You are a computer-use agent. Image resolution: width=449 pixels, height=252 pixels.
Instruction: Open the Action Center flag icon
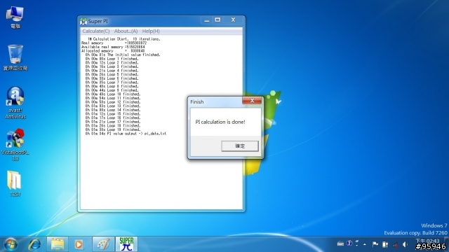coord(375,244)
